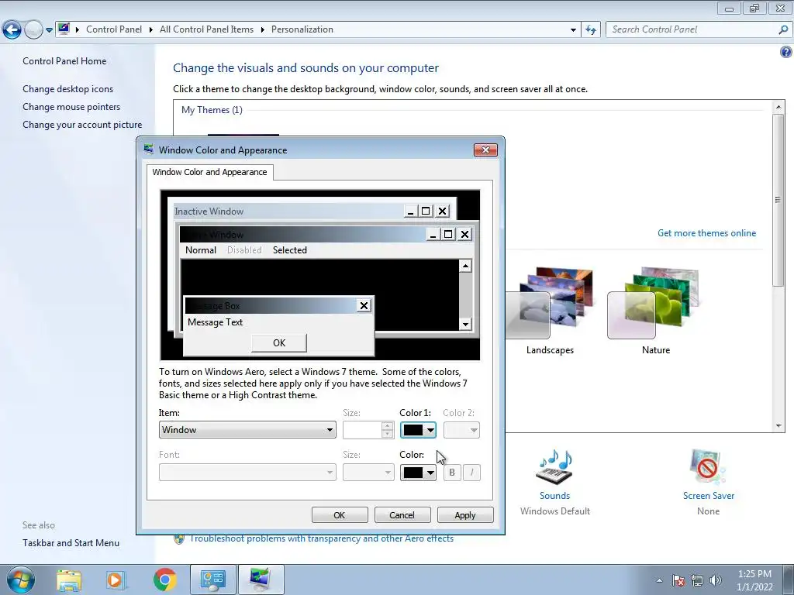
Task: Click themes list scroll up arrow
Action: [778, 107]
